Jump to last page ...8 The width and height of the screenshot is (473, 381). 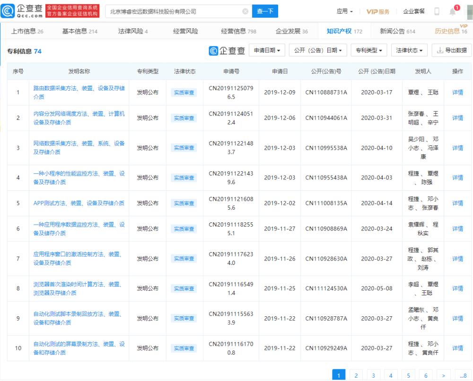(463, 375)
